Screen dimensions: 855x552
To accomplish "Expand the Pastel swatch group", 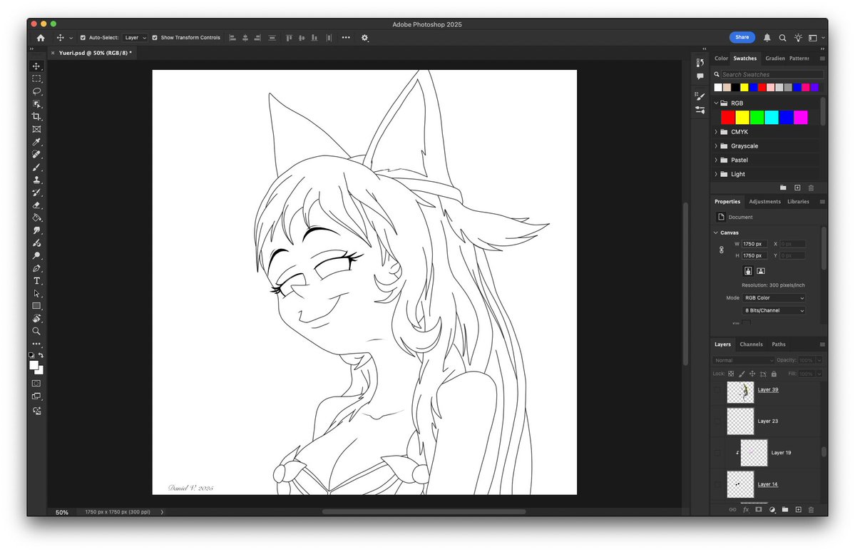I will click(717, 160).
